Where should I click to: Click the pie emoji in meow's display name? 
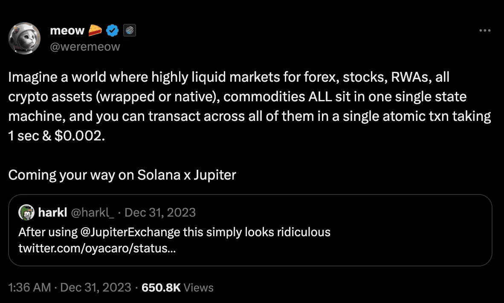coord(95,30)
